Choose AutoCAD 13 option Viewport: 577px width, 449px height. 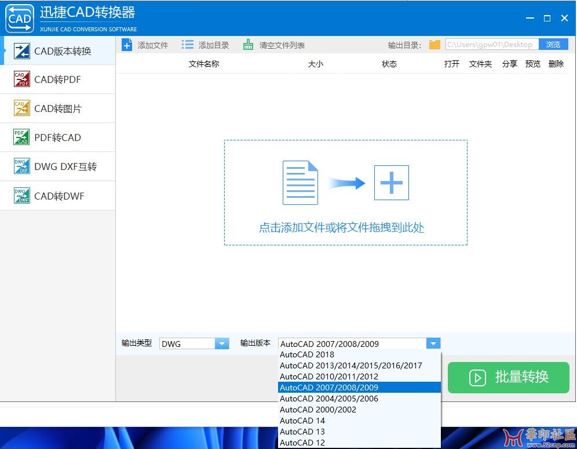[x=359, y=432]
